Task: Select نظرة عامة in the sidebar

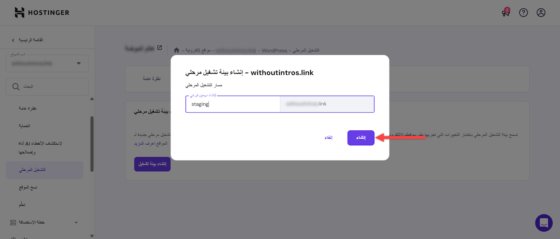Action: pyautogui.click(x=27, y=108)
